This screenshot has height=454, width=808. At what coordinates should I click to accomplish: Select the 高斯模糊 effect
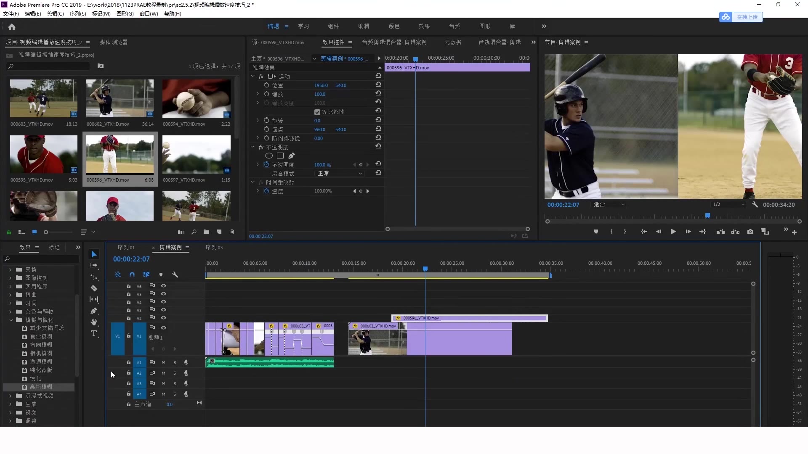(x=41, y=387)
